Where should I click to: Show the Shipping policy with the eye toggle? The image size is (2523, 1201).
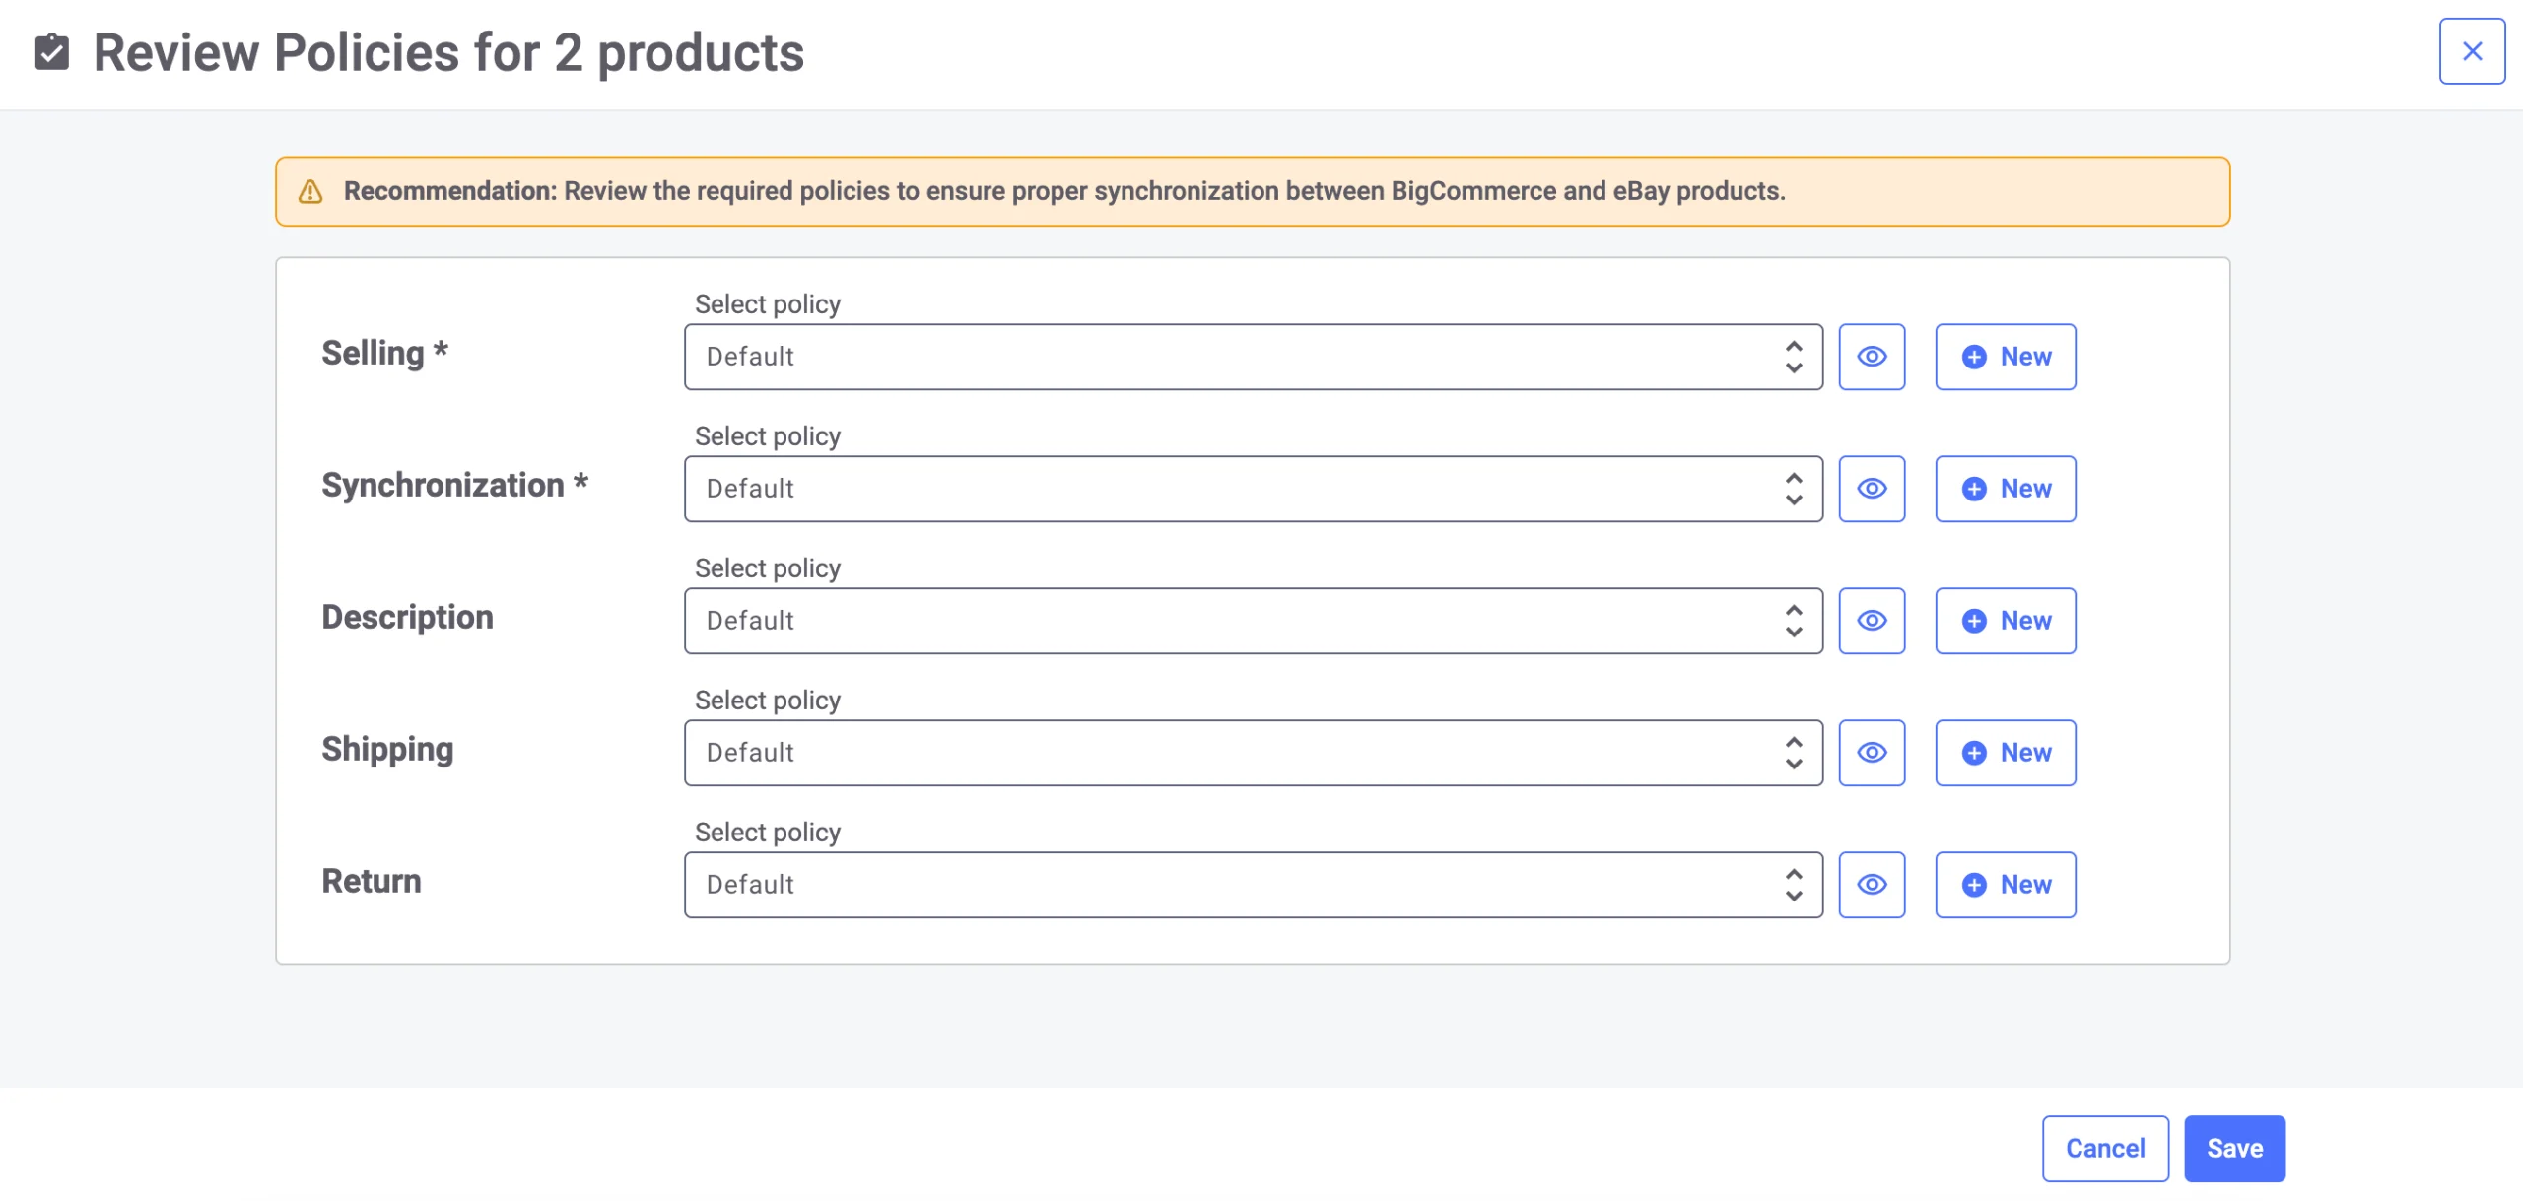(x=1872, y=753)
